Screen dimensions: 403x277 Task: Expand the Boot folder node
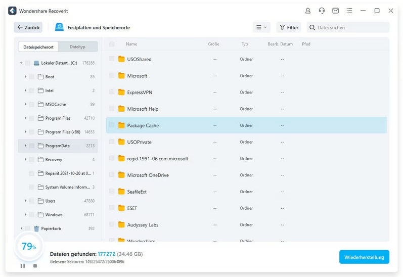pyautogui.click(x=25, y=76)
